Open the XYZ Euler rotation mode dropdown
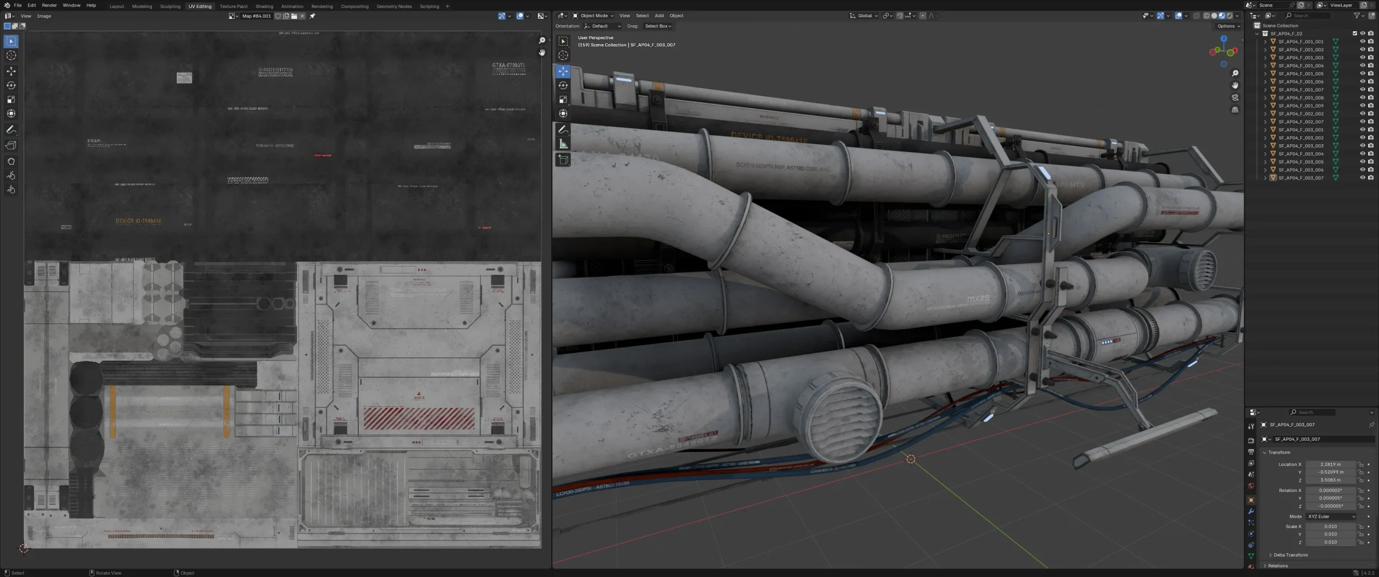1379x577 pixels. [x=1331, y=517]
